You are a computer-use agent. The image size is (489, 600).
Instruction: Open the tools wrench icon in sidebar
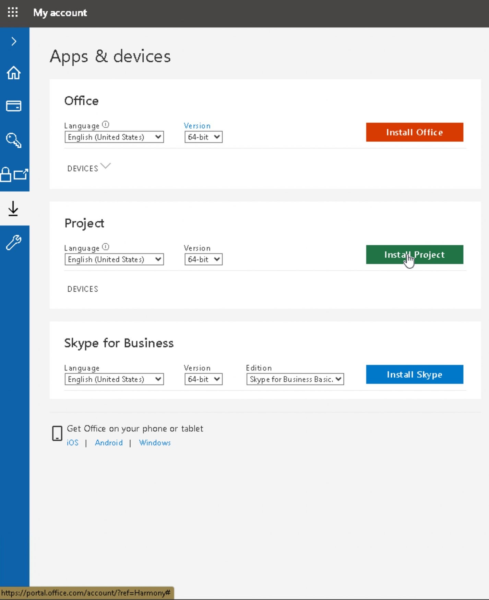[x=14, y=242]
